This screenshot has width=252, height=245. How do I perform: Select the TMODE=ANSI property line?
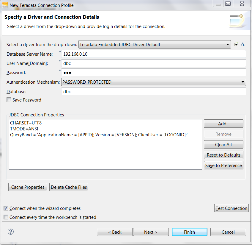(x=24, y=129)
